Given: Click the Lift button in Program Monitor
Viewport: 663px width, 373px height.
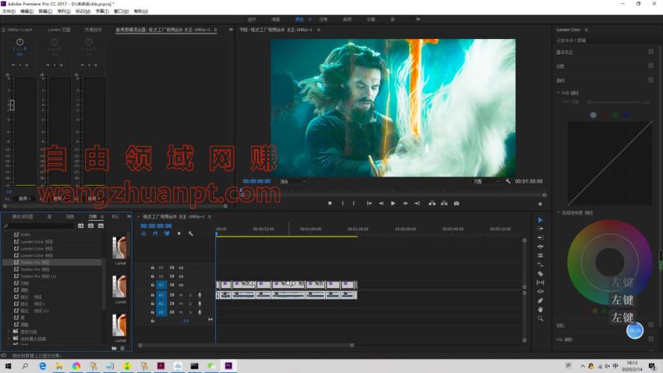Looking at the screenshot, I should (431, 204).
